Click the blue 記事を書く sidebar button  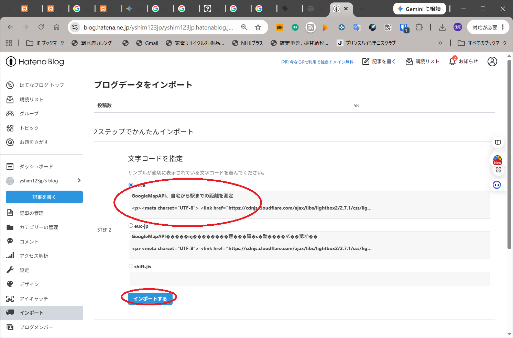[44, 197]
